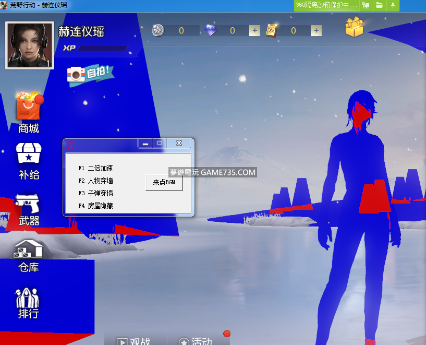The width and height of the screenshot is (426, 345).
Task: Click the 360 sandbox pin icon
Action: point(393,5)
